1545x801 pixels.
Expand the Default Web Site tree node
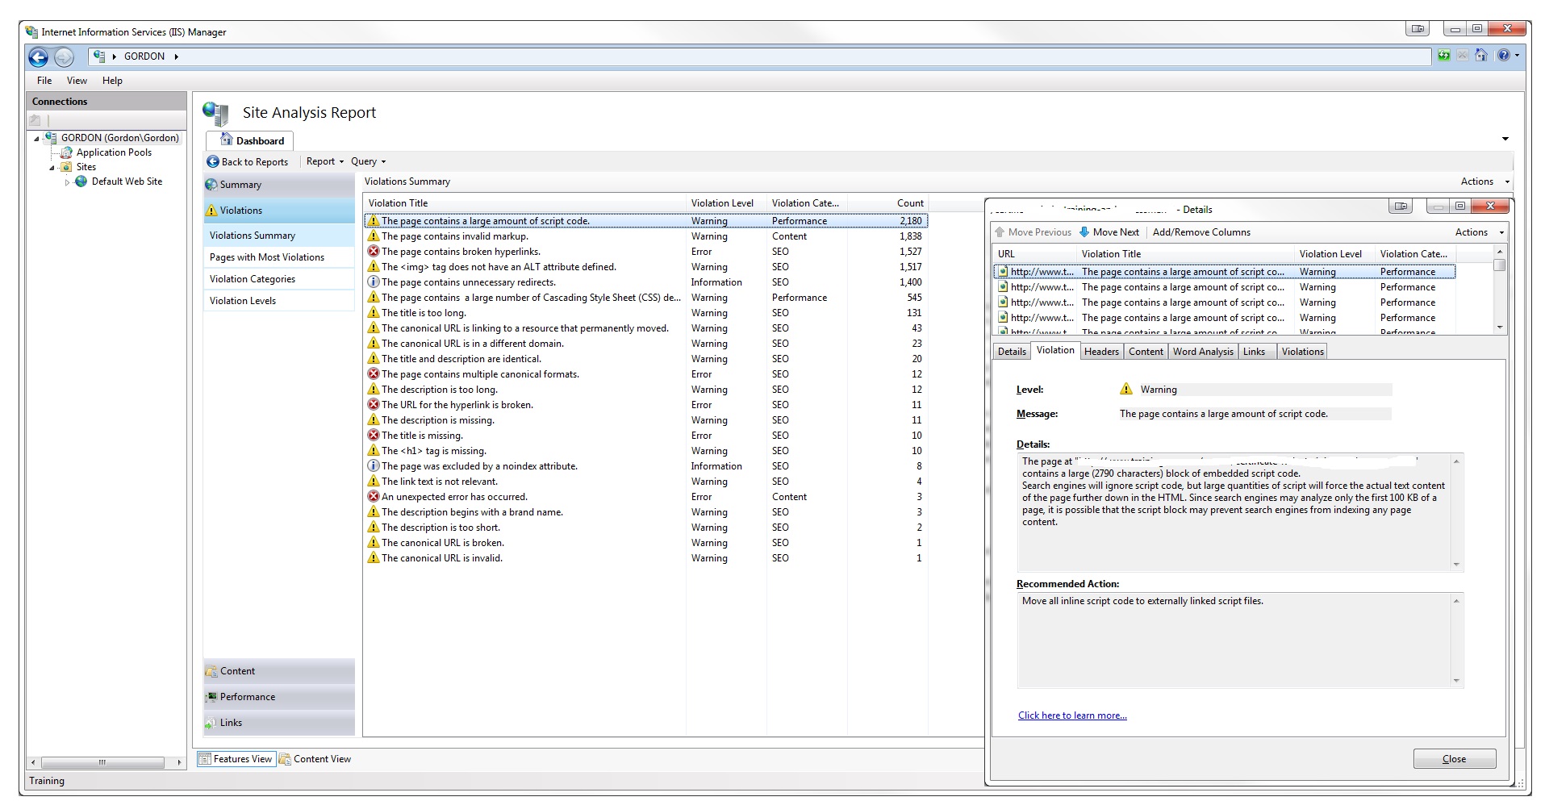[x=68, y=182]
